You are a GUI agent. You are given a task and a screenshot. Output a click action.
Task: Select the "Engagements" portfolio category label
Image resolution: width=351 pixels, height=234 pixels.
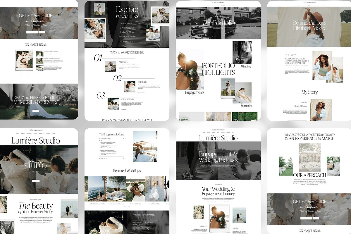[195, 92]
